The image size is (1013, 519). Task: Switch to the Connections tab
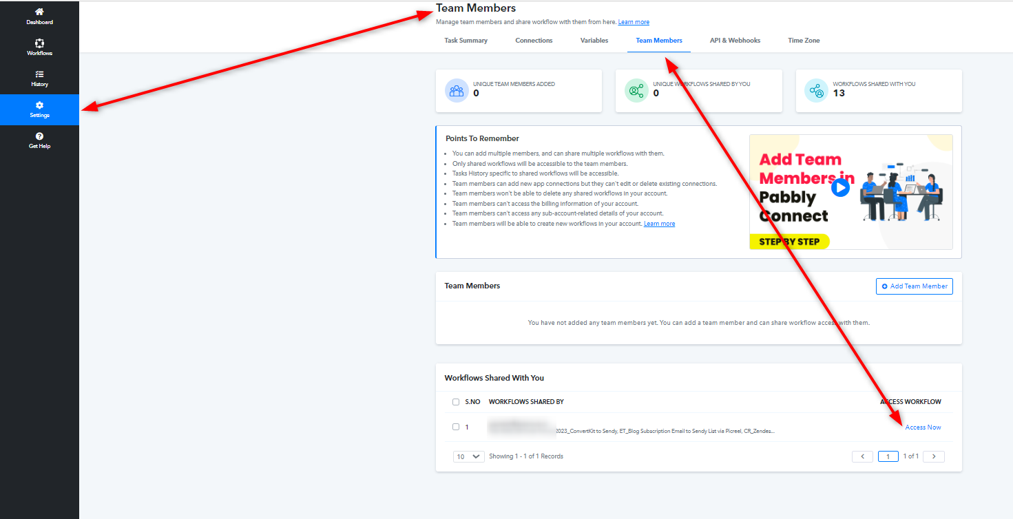[534, 41]
